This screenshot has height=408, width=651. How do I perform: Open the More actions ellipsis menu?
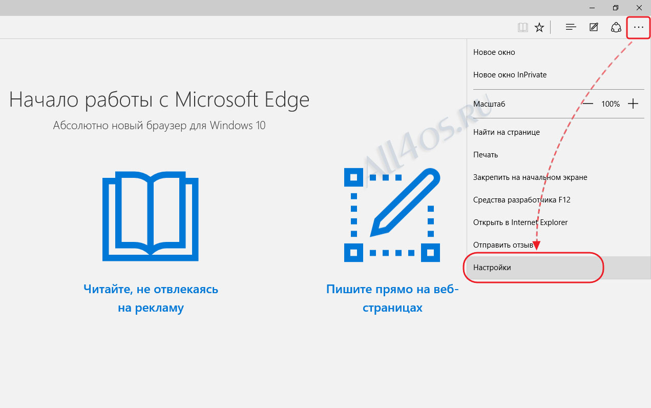[x=639, y=27]
